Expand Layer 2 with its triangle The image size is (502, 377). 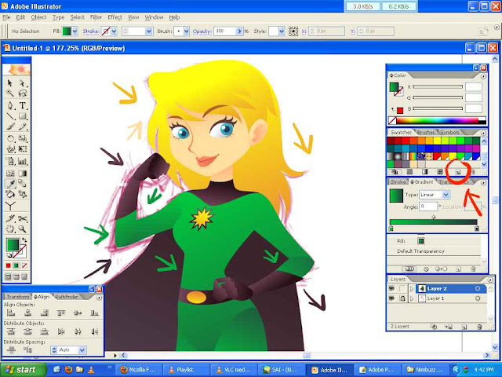pos(412,288)
